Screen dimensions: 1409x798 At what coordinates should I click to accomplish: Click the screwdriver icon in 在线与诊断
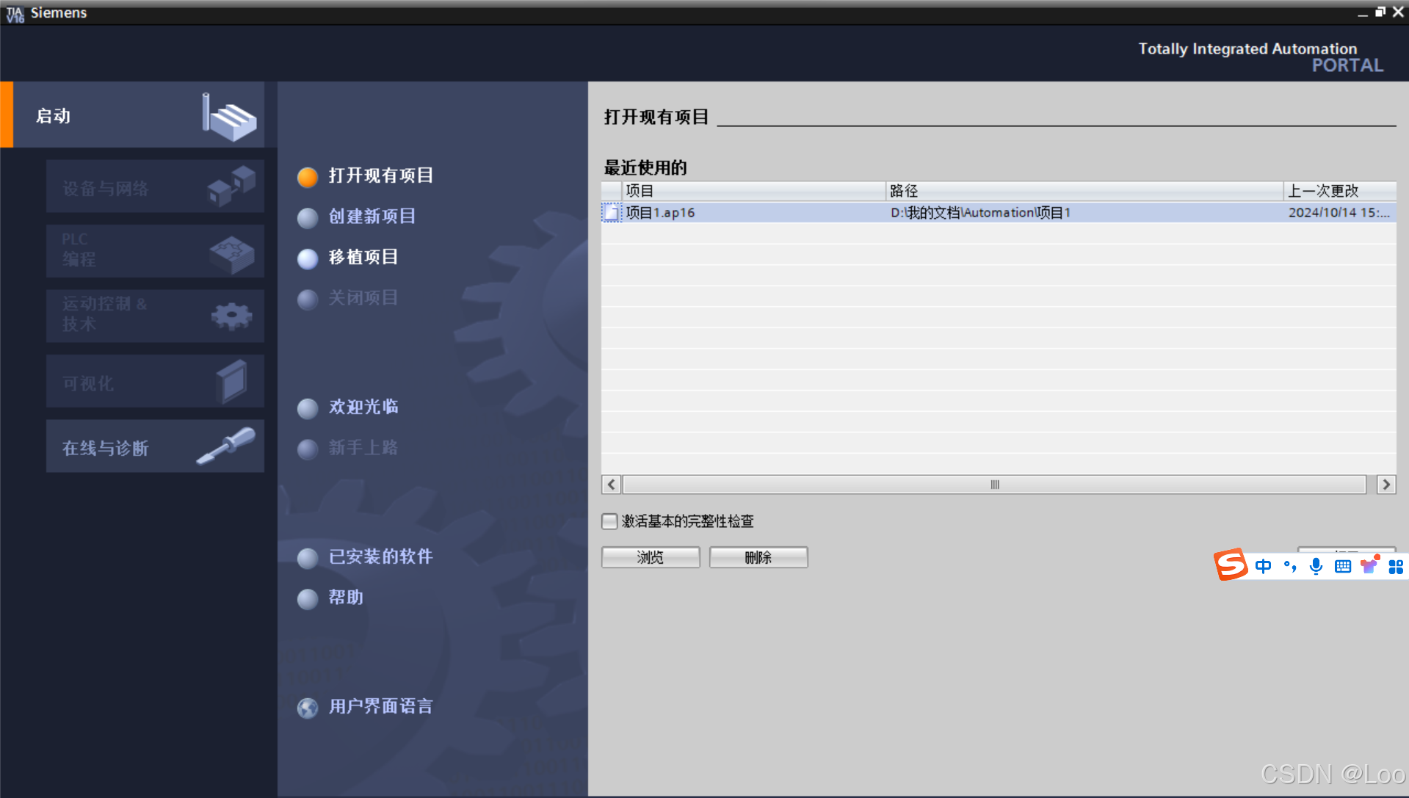point(226,445)
